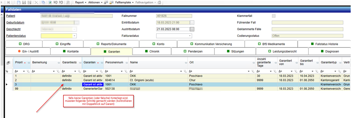Click the Austrittsdatum input field

(x=173, y=29)
